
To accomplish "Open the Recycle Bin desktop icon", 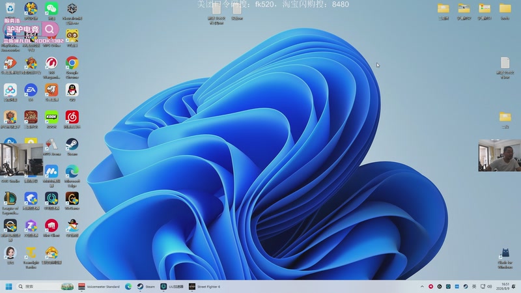I will (10, 8).
